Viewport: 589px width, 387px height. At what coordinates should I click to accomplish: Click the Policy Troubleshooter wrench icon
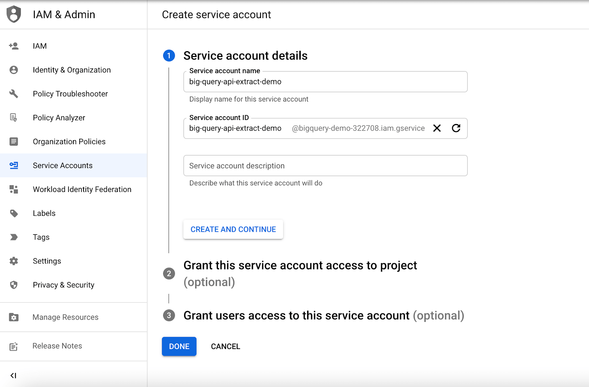coord(14,94)
